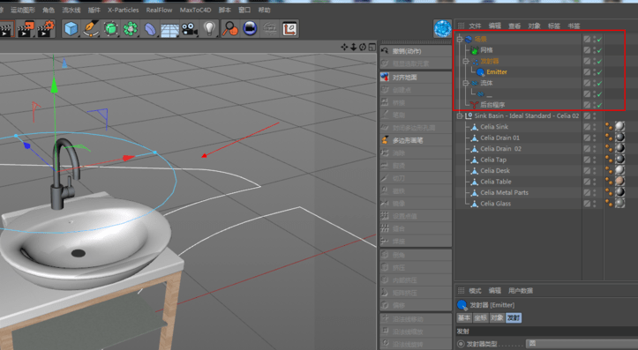Toggle visibility dots for Celia Tap
Image resolution: width=638 pixels, height=350 pixels.
pyautogui.click(x=595, y=160)
